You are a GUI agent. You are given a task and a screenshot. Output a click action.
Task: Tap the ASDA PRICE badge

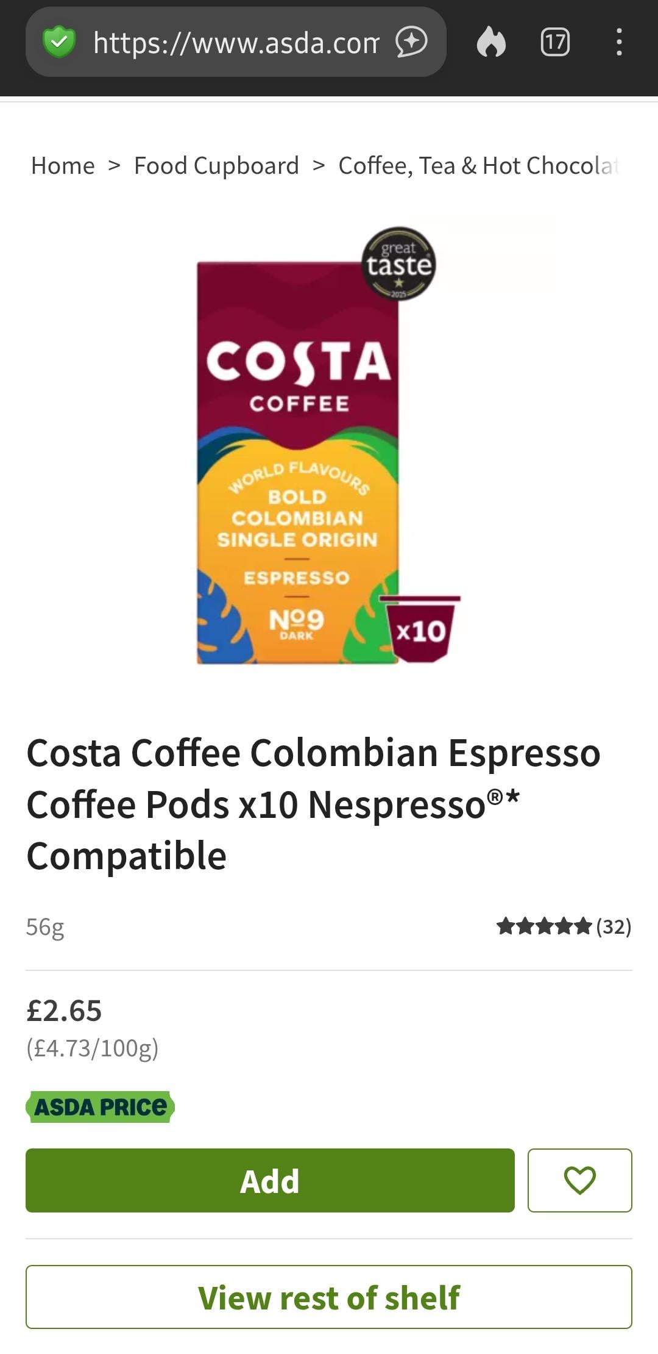[x=101, y=1106]
